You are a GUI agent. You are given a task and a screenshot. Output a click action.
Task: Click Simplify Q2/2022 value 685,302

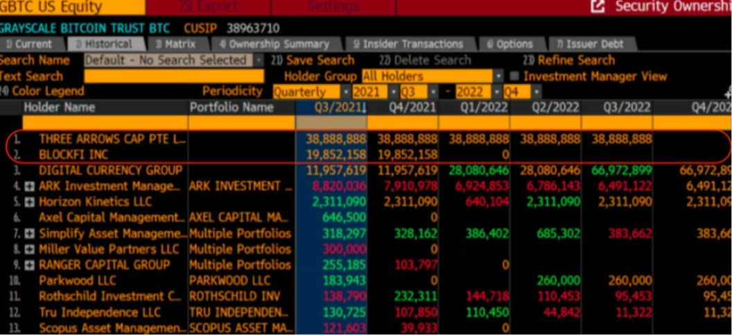coord(557,234)
